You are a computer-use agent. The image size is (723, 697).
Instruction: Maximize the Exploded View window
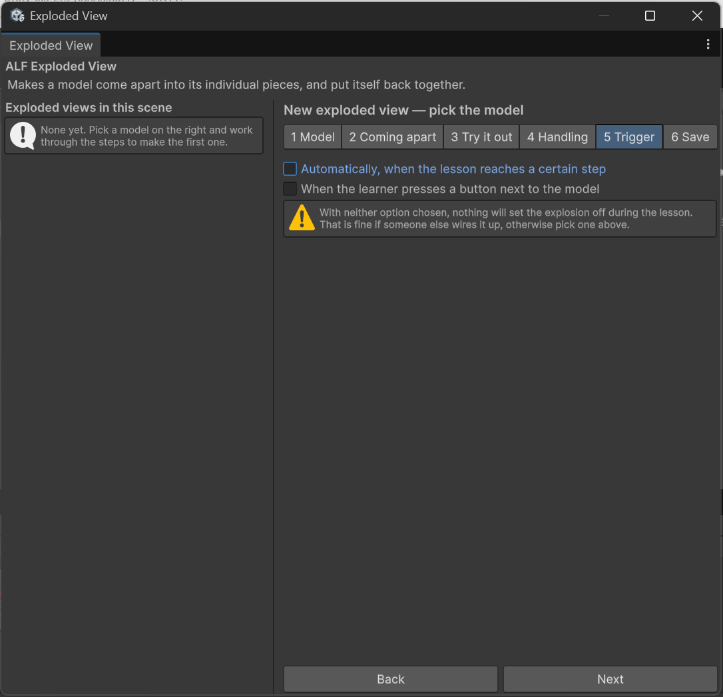click(x=650, y=16)
